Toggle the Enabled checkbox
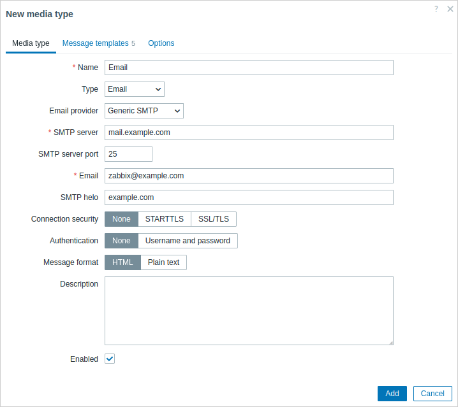This screenshot has width=458, height=407. click(110, 359)
